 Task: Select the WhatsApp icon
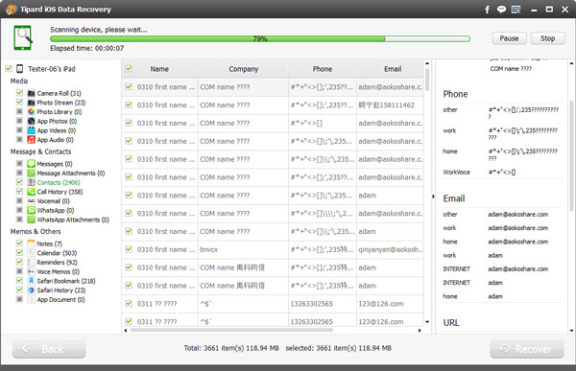32,210
